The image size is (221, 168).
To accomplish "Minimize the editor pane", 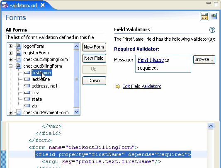I will pyautogui.click(x=209, y=3).
